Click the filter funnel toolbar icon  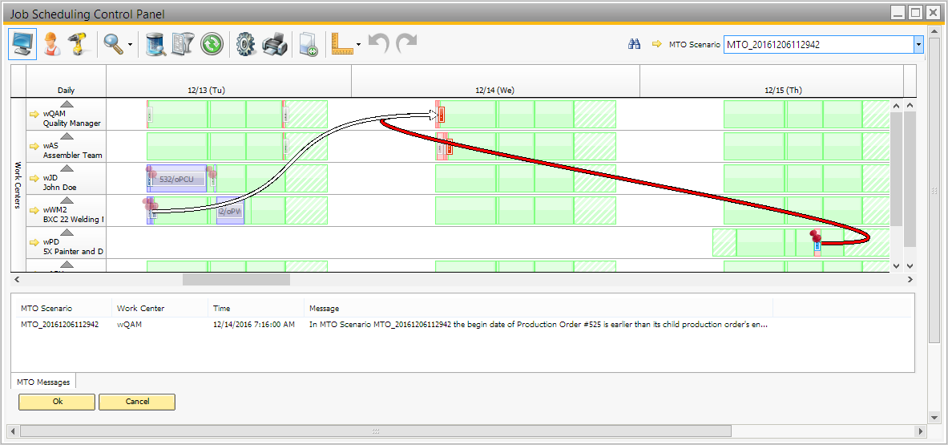tap(184, 44)
